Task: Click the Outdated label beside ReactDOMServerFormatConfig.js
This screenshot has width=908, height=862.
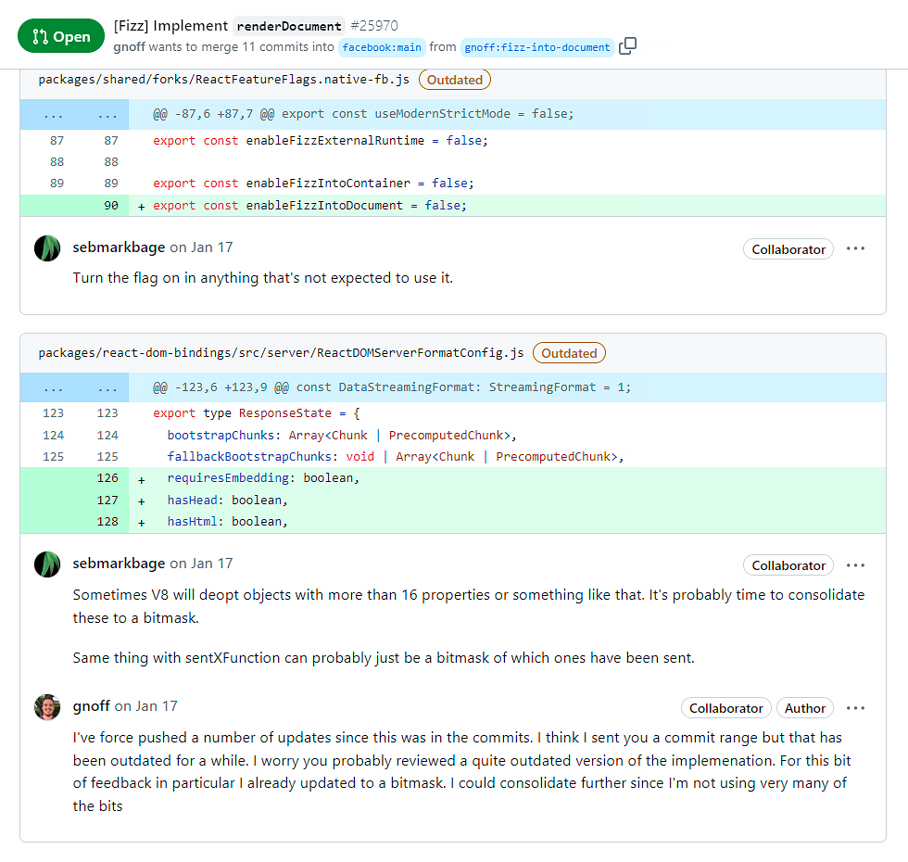Action: click(x=569, y=353)
